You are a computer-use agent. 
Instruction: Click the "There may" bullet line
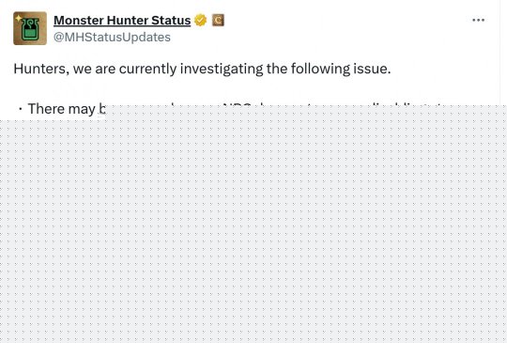pos(61,109)
